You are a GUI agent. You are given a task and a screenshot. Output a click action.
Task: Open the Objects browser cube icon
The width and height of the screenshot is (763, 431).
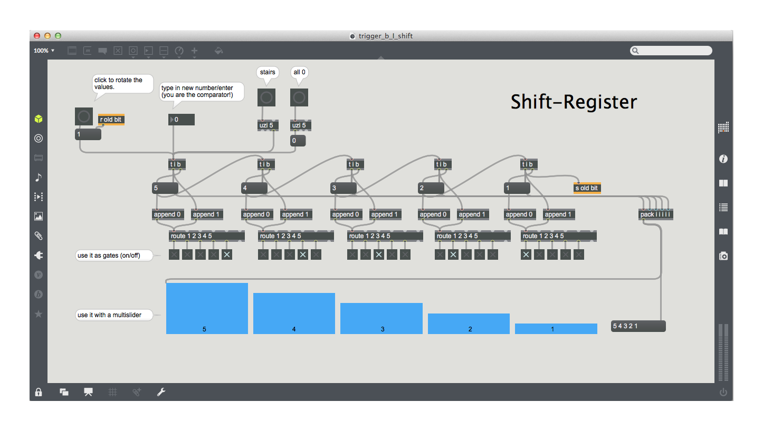[x=39, y=119]
